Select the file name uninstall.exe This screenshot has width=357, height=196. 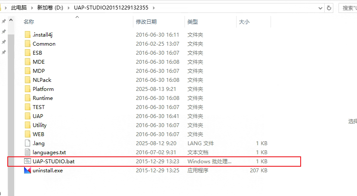(x=48, y=171)
